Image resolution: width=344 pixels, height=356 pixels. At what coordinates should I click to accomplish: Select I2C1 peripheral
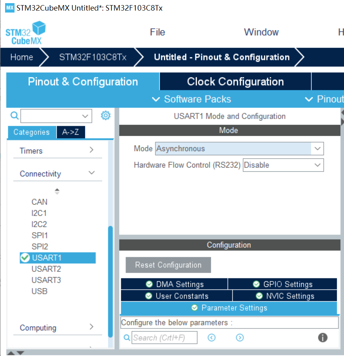tap(39, 213)
